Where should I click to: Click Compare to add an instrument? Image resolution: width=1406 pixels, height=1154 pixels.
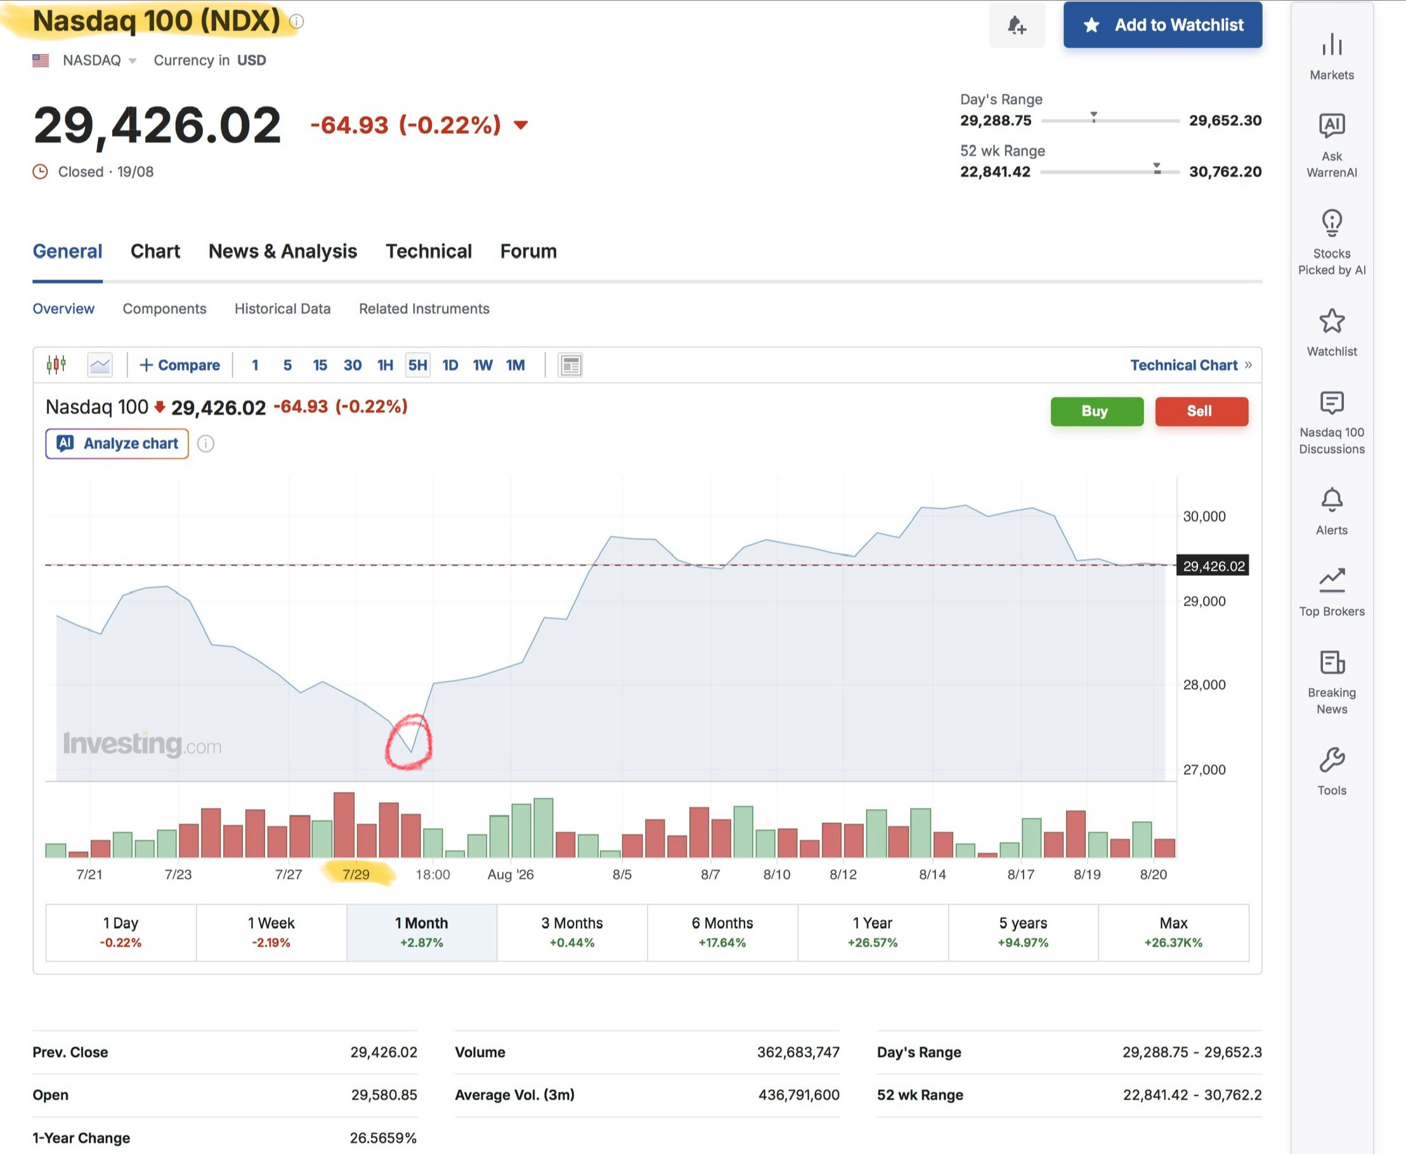coord(179,365)
